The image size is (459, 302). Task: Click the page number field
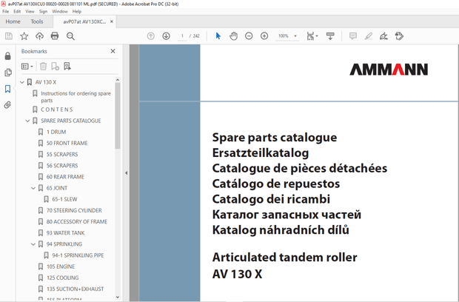[x=182, y=36]
